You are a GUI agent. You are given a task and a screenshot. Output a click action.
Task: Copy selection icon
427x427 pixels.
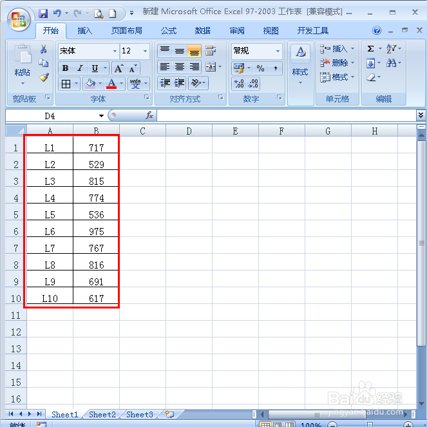(43, 63)
